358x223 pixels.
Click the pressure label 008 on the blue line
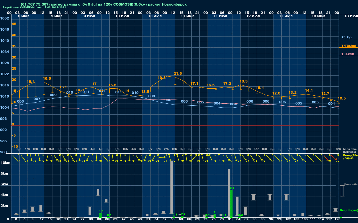pyautogui.click(x=152, y=96)
